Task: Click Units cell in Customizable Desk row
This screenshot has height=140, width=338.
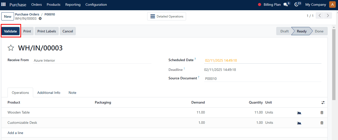Action: (x=269, y=123)
